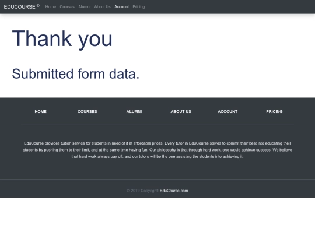Go to the footer ACCOUNT link

click(x=228, y=111)
